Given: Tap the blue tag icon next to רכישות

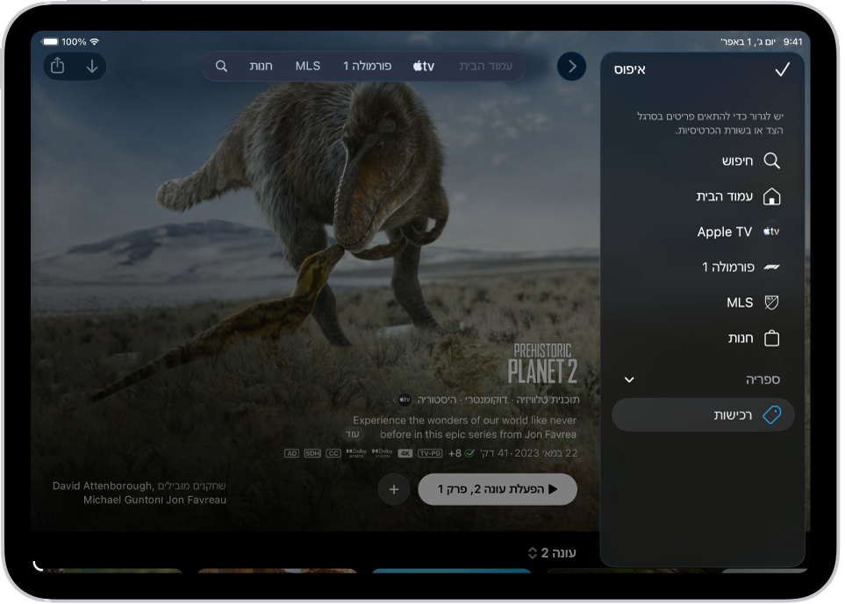Looking at the screenshot, I should coord(771,415).
